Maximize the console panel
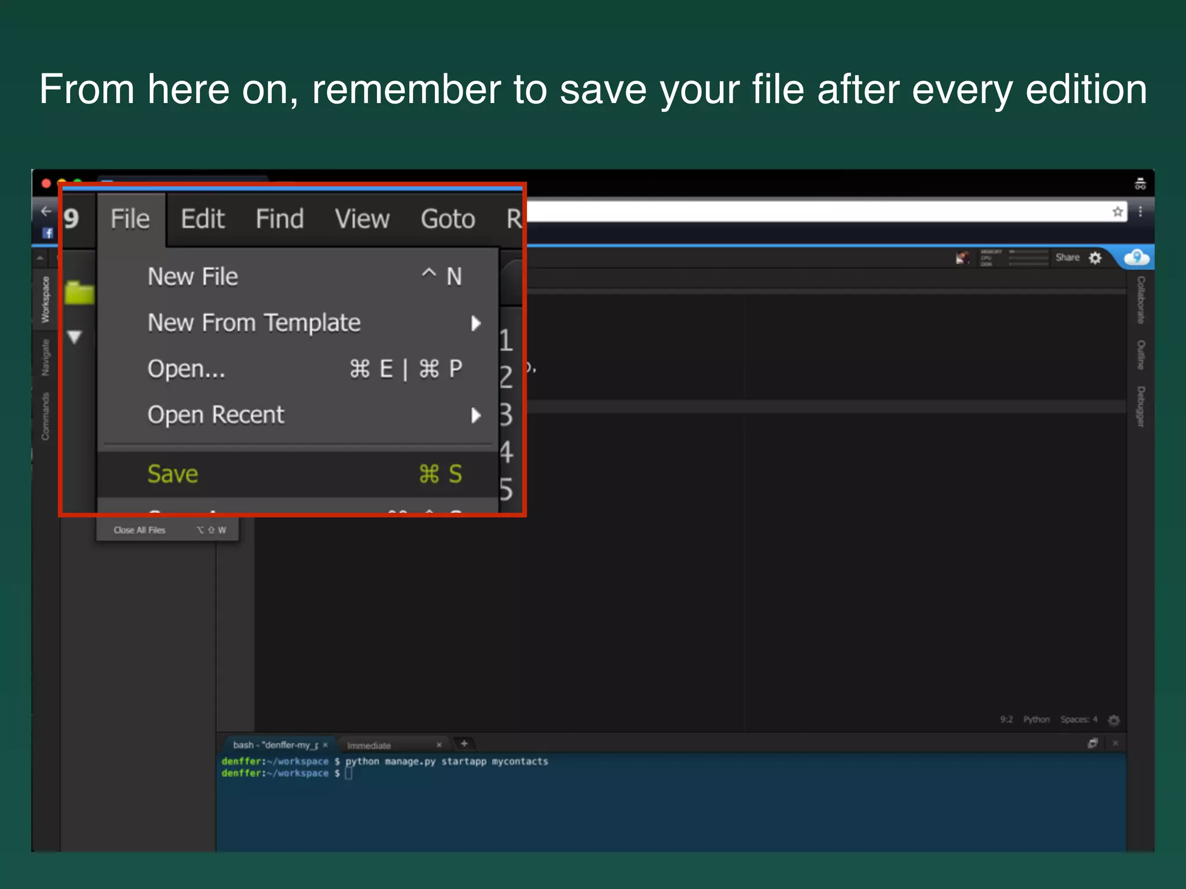 pyautogui.click(x=1092, y=744)
